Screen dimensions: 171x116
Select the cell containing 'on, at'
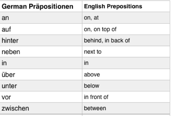click(x=126, y=18)
